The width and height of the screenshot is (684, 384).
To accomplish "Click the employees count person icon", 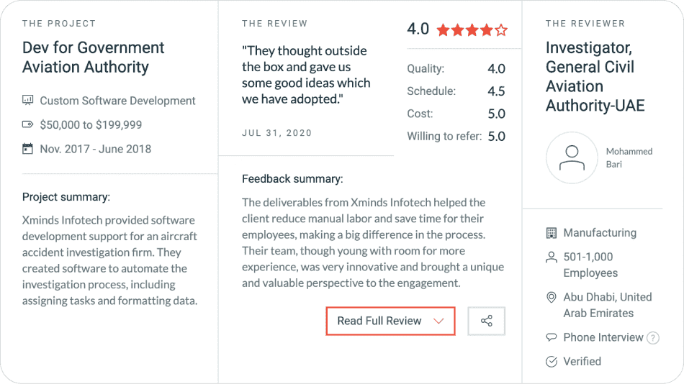I will coord(552,257).
